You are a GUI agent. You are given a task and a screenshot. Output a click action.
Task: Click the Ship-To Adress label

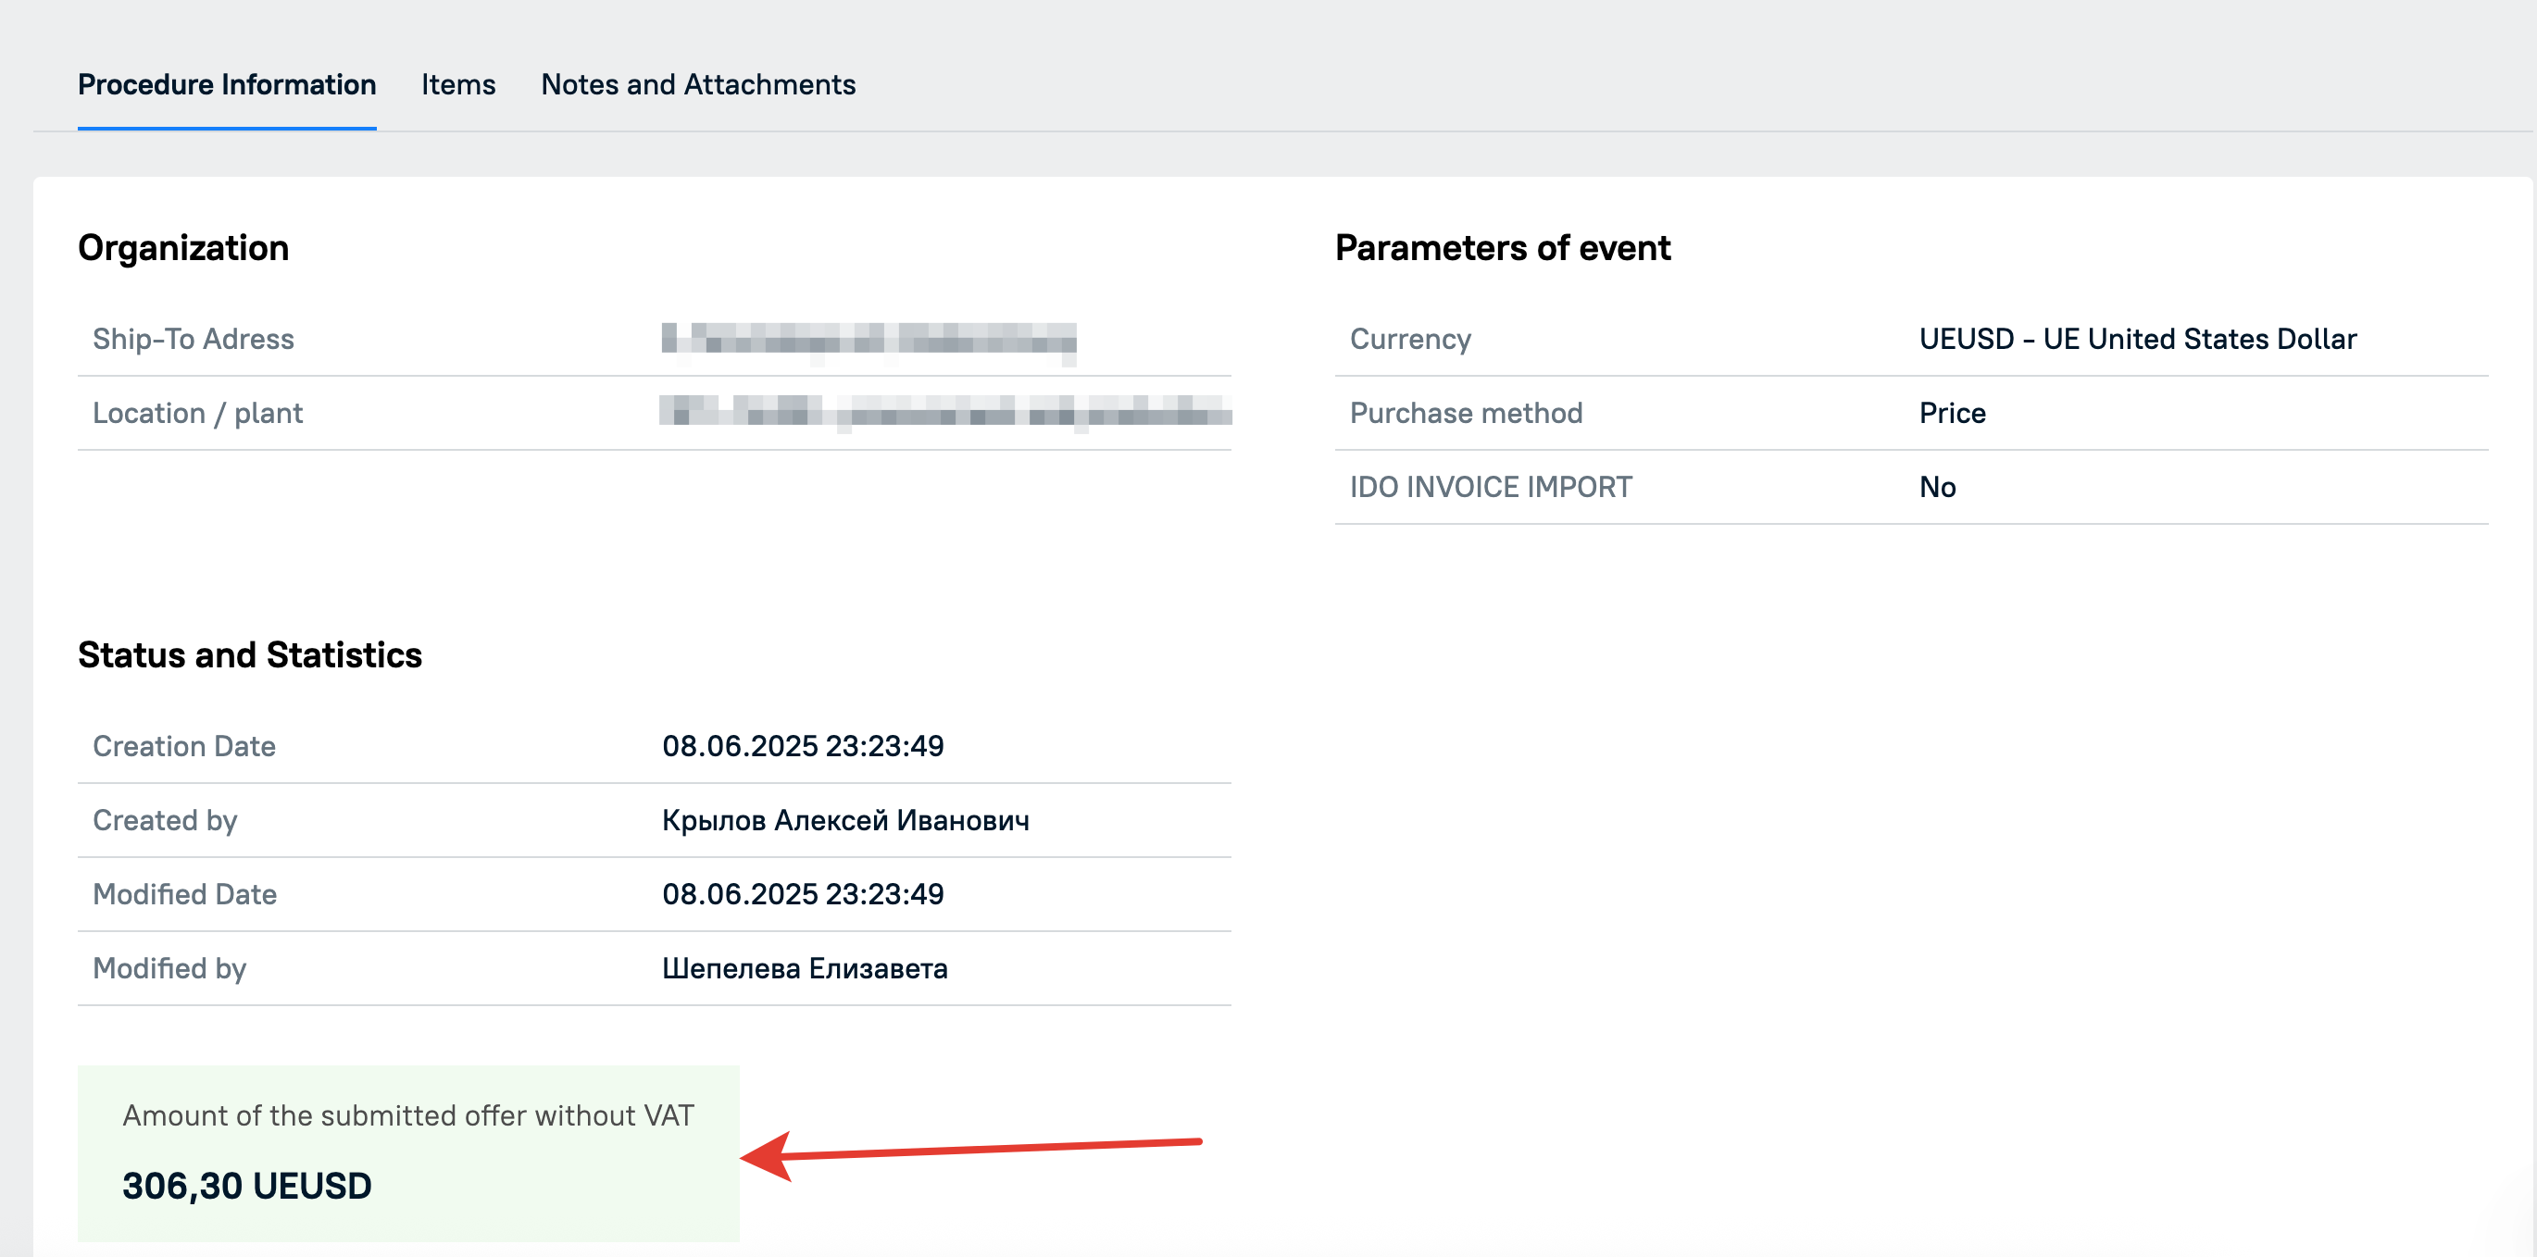(x=193, y=339)
